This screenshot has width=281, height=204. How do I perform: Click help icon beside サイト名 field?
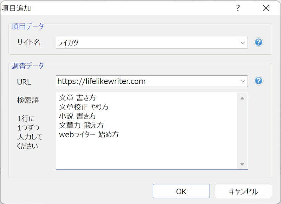click(259, 42)
